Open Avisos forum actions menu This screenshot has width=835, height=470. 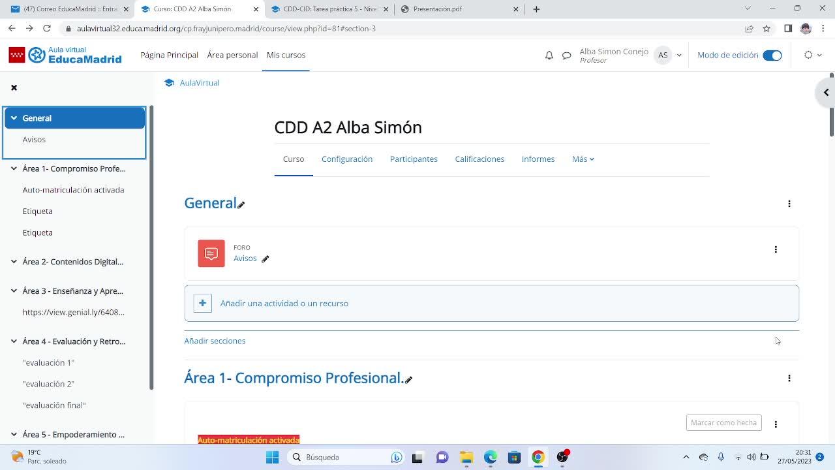tap(776, 249)
